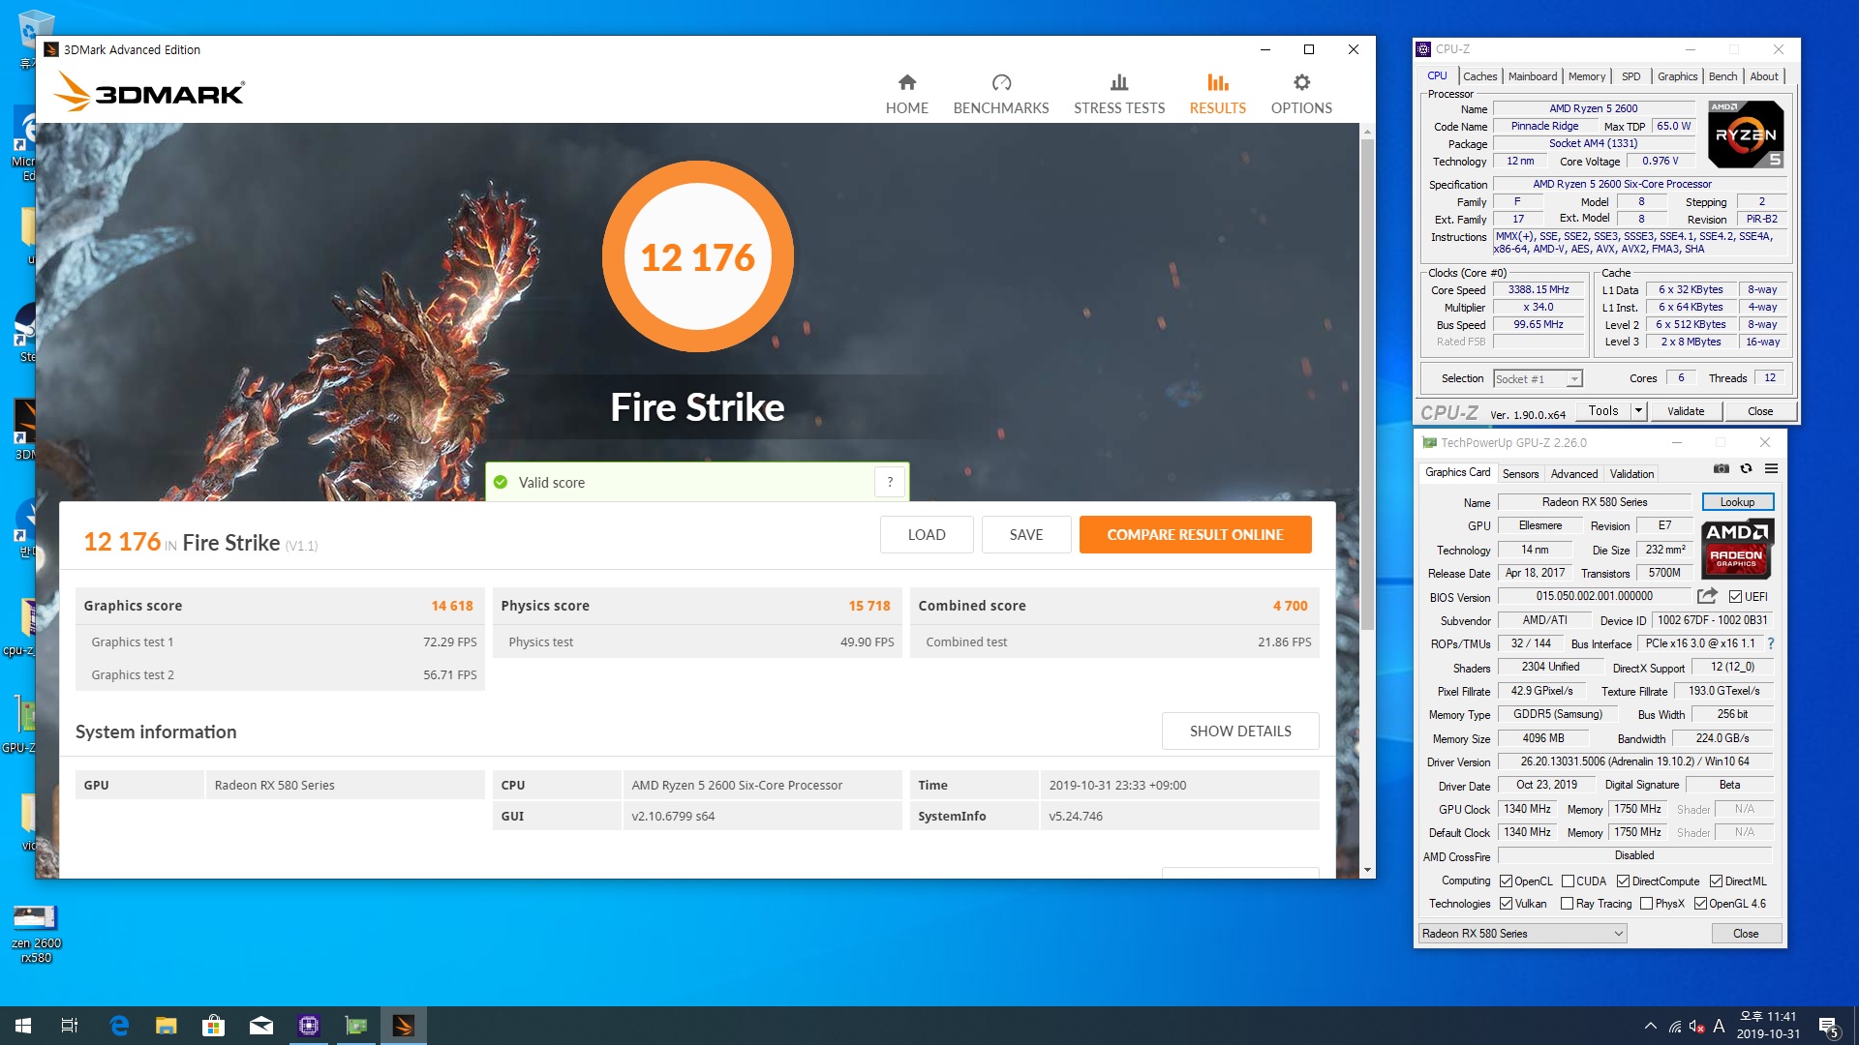Open the Sensors tab in GPU-Z

click(x=1520, y=474)
